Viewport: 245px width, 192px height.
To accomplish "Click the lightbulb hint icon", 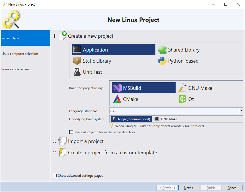I will click(x=111, y=126).
